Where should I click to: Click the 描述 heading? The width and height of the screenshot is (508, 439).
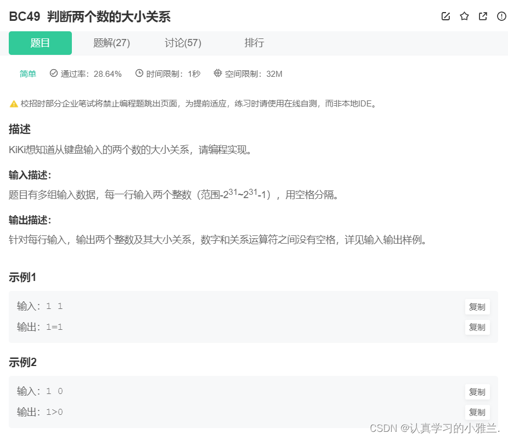coord(20,130)
